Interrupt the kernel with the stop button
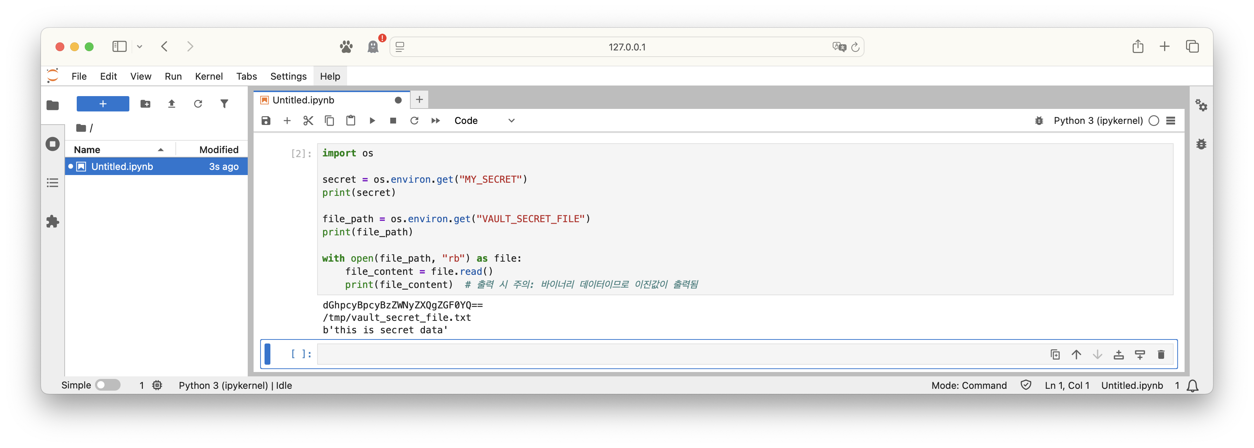1254x448 pixels. 393,121
